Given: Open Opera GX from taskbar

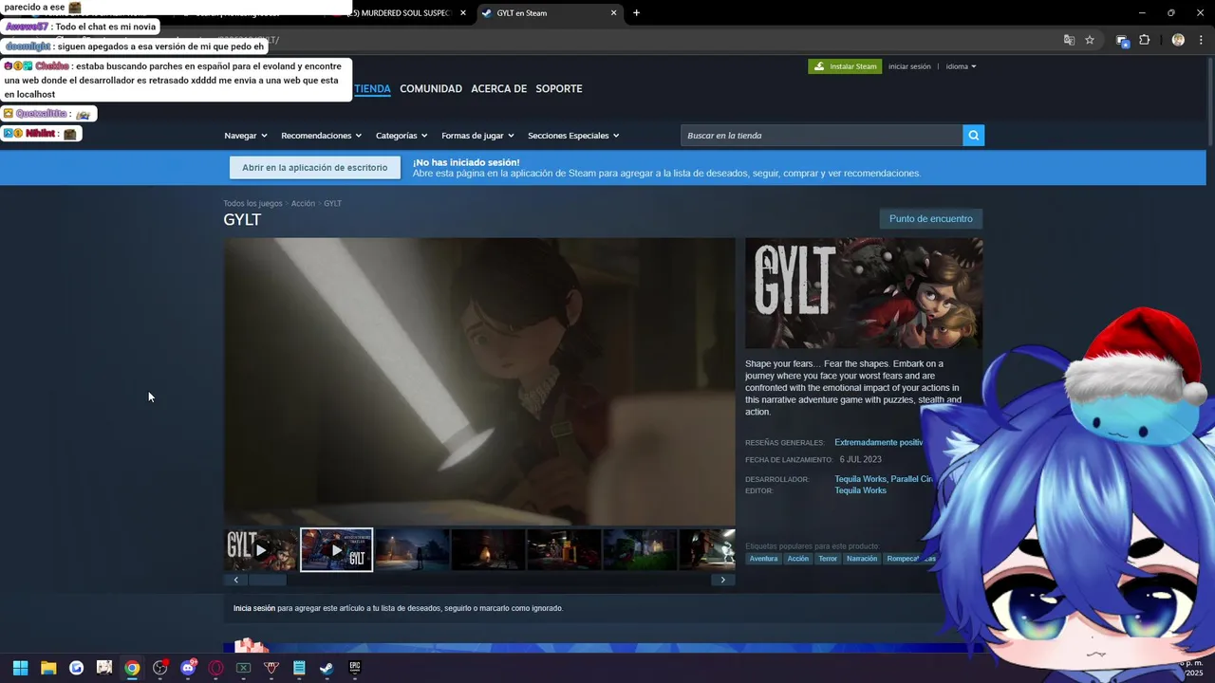Looking at the screenshot, I should click(x=215, y=668).
